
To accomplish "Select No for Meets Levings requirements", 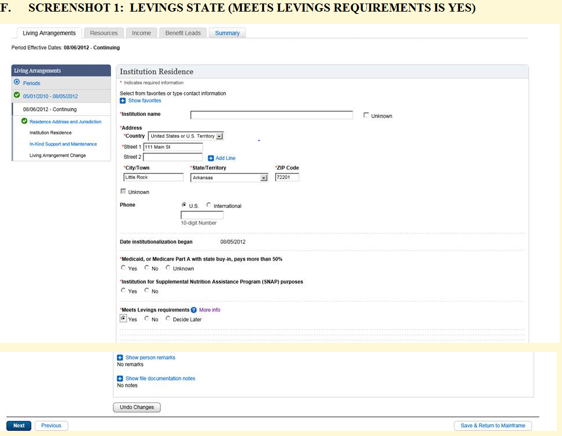I will point(147,319).
